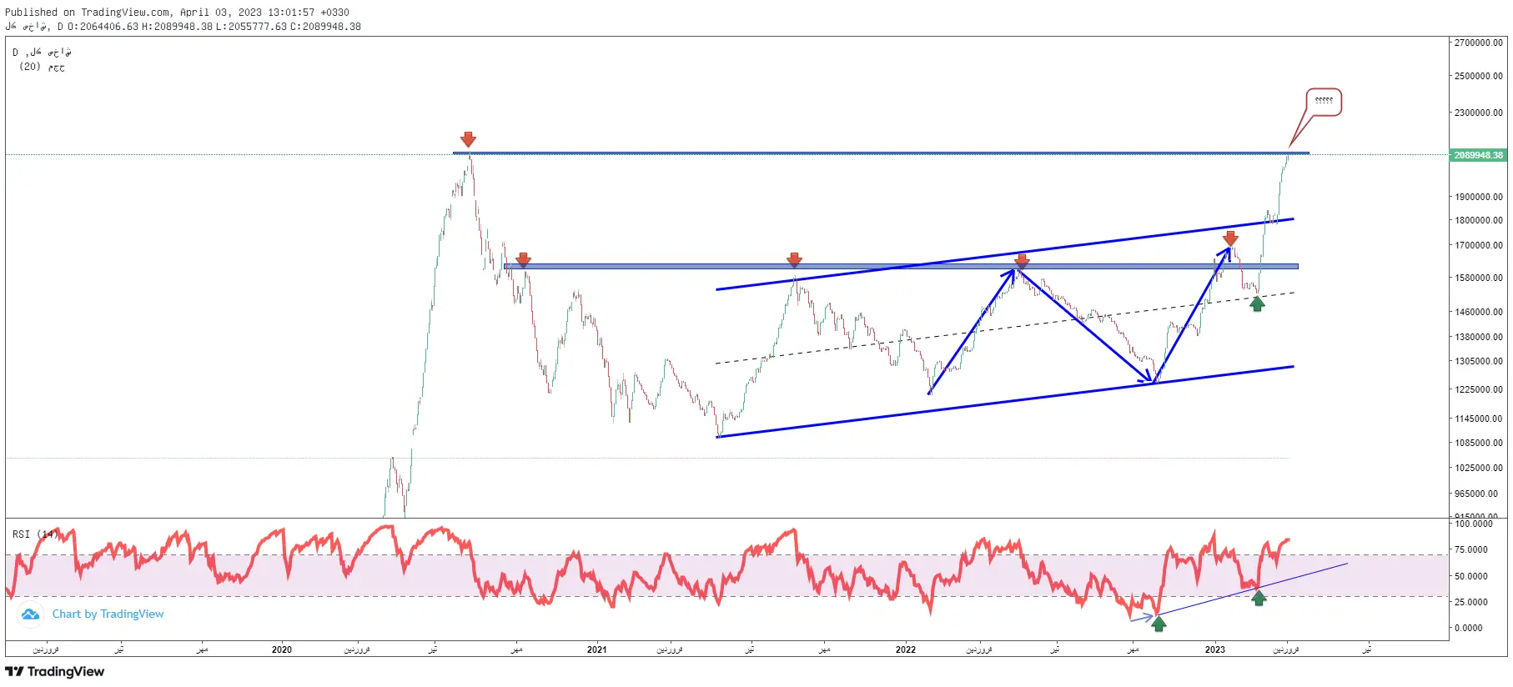Click the 1900000.00 price axis label

click(1479, 197)
